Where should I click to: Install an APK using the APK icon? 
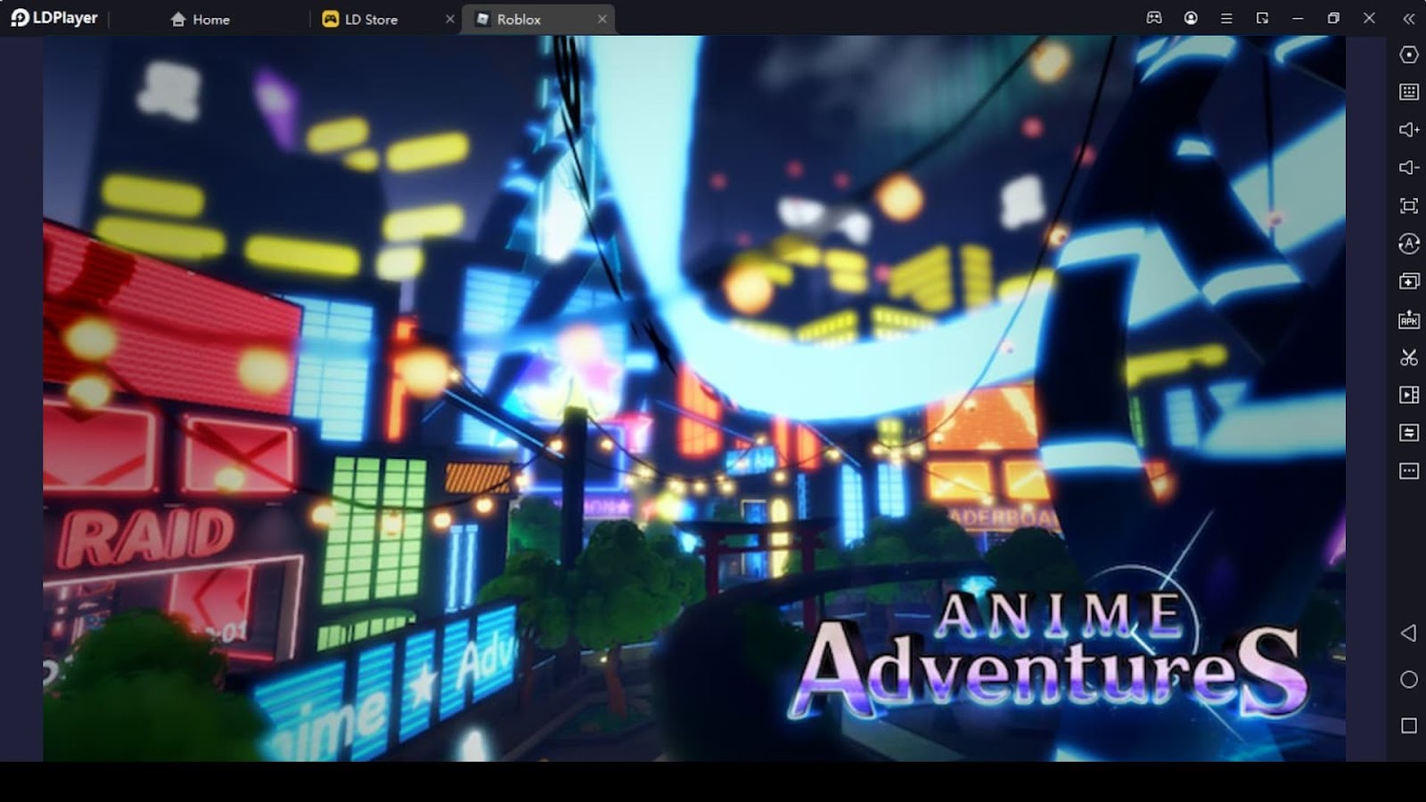click(1408, 320)
